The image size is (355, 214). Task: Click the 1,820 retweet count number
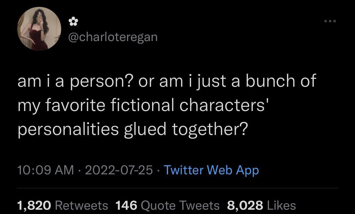click(x=34, y=205)
